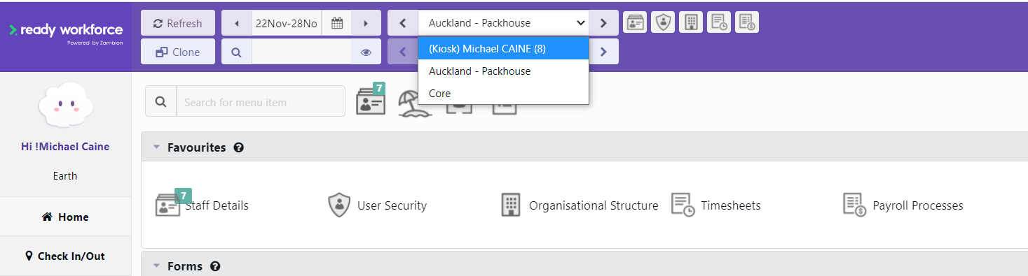
Task: Open Payroll Processes favourite
Action: (903, 205)
